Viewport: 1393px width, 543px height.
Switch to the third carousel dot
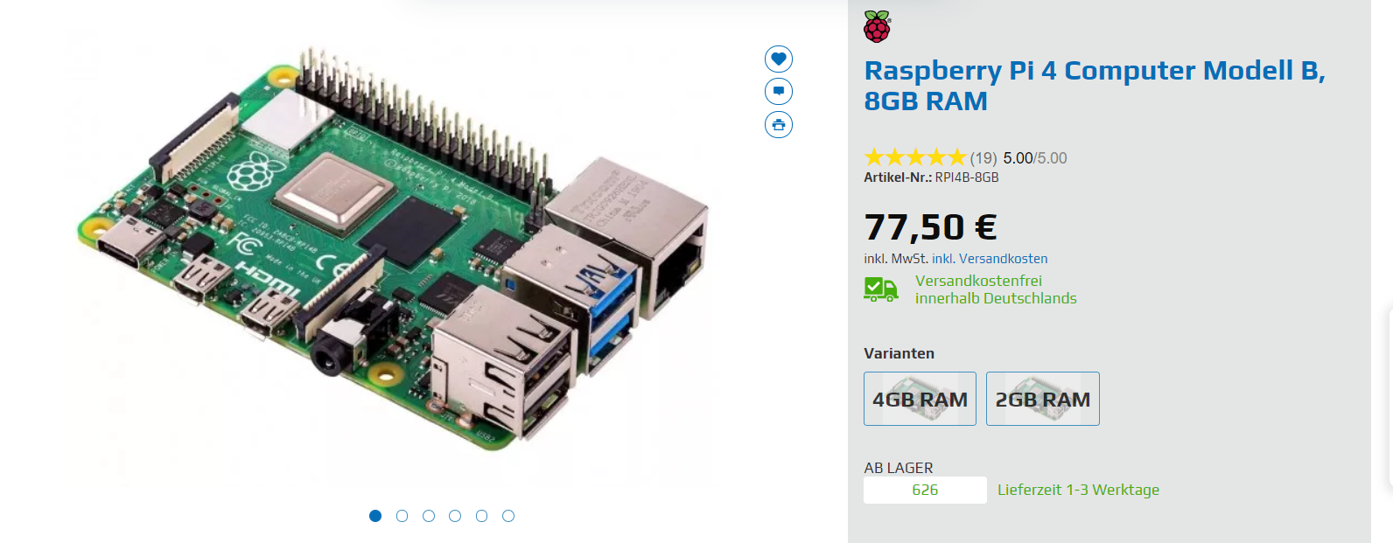(x=429, y=516)
